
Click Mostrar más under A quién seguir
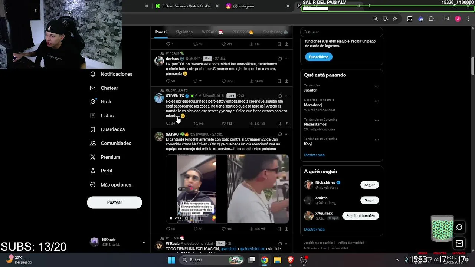[314, 230]
